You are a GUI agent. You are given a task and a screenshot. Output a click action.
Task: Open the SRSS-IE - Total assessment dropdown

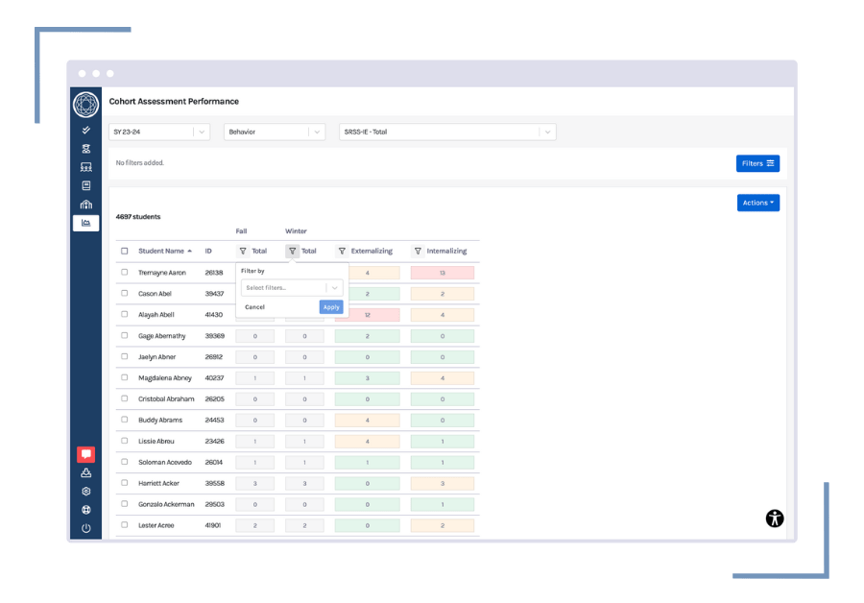tap(447, 132)
